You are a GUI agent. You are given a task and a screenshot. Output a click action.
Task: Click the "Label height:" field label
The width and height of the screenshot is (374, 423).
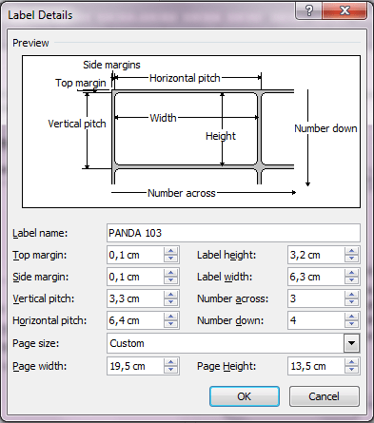point(226,255)
